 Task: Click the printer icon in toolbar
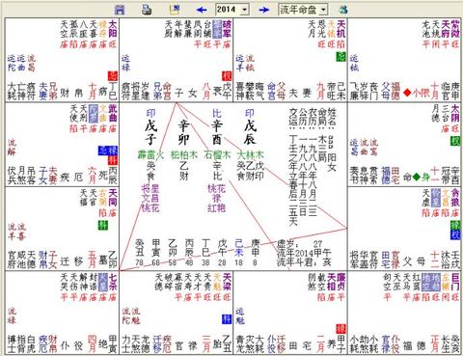[x=147, y=10]
